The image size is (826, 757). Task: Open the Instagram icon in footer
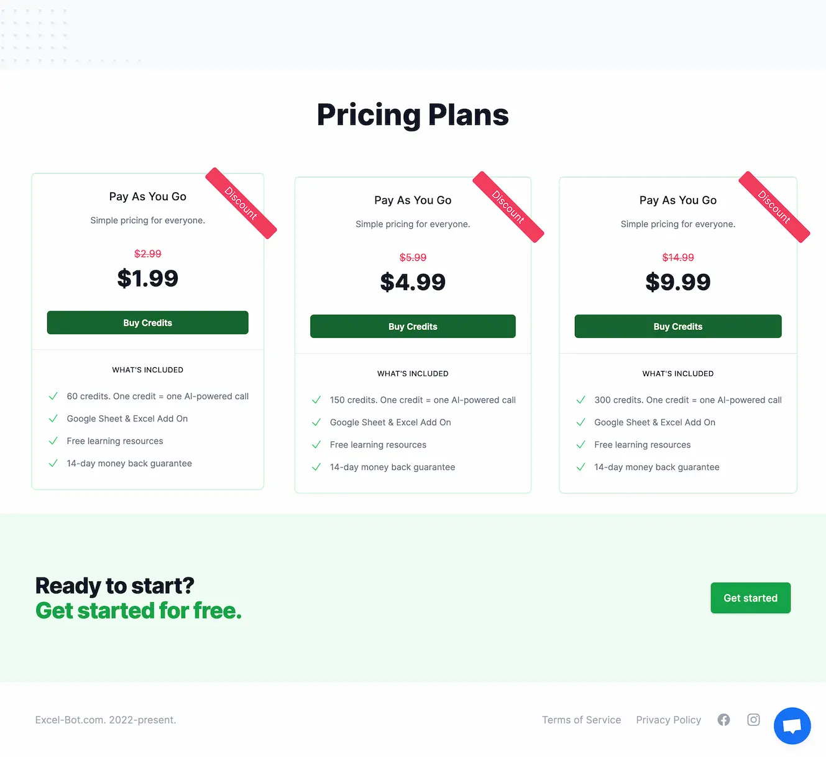753,720
